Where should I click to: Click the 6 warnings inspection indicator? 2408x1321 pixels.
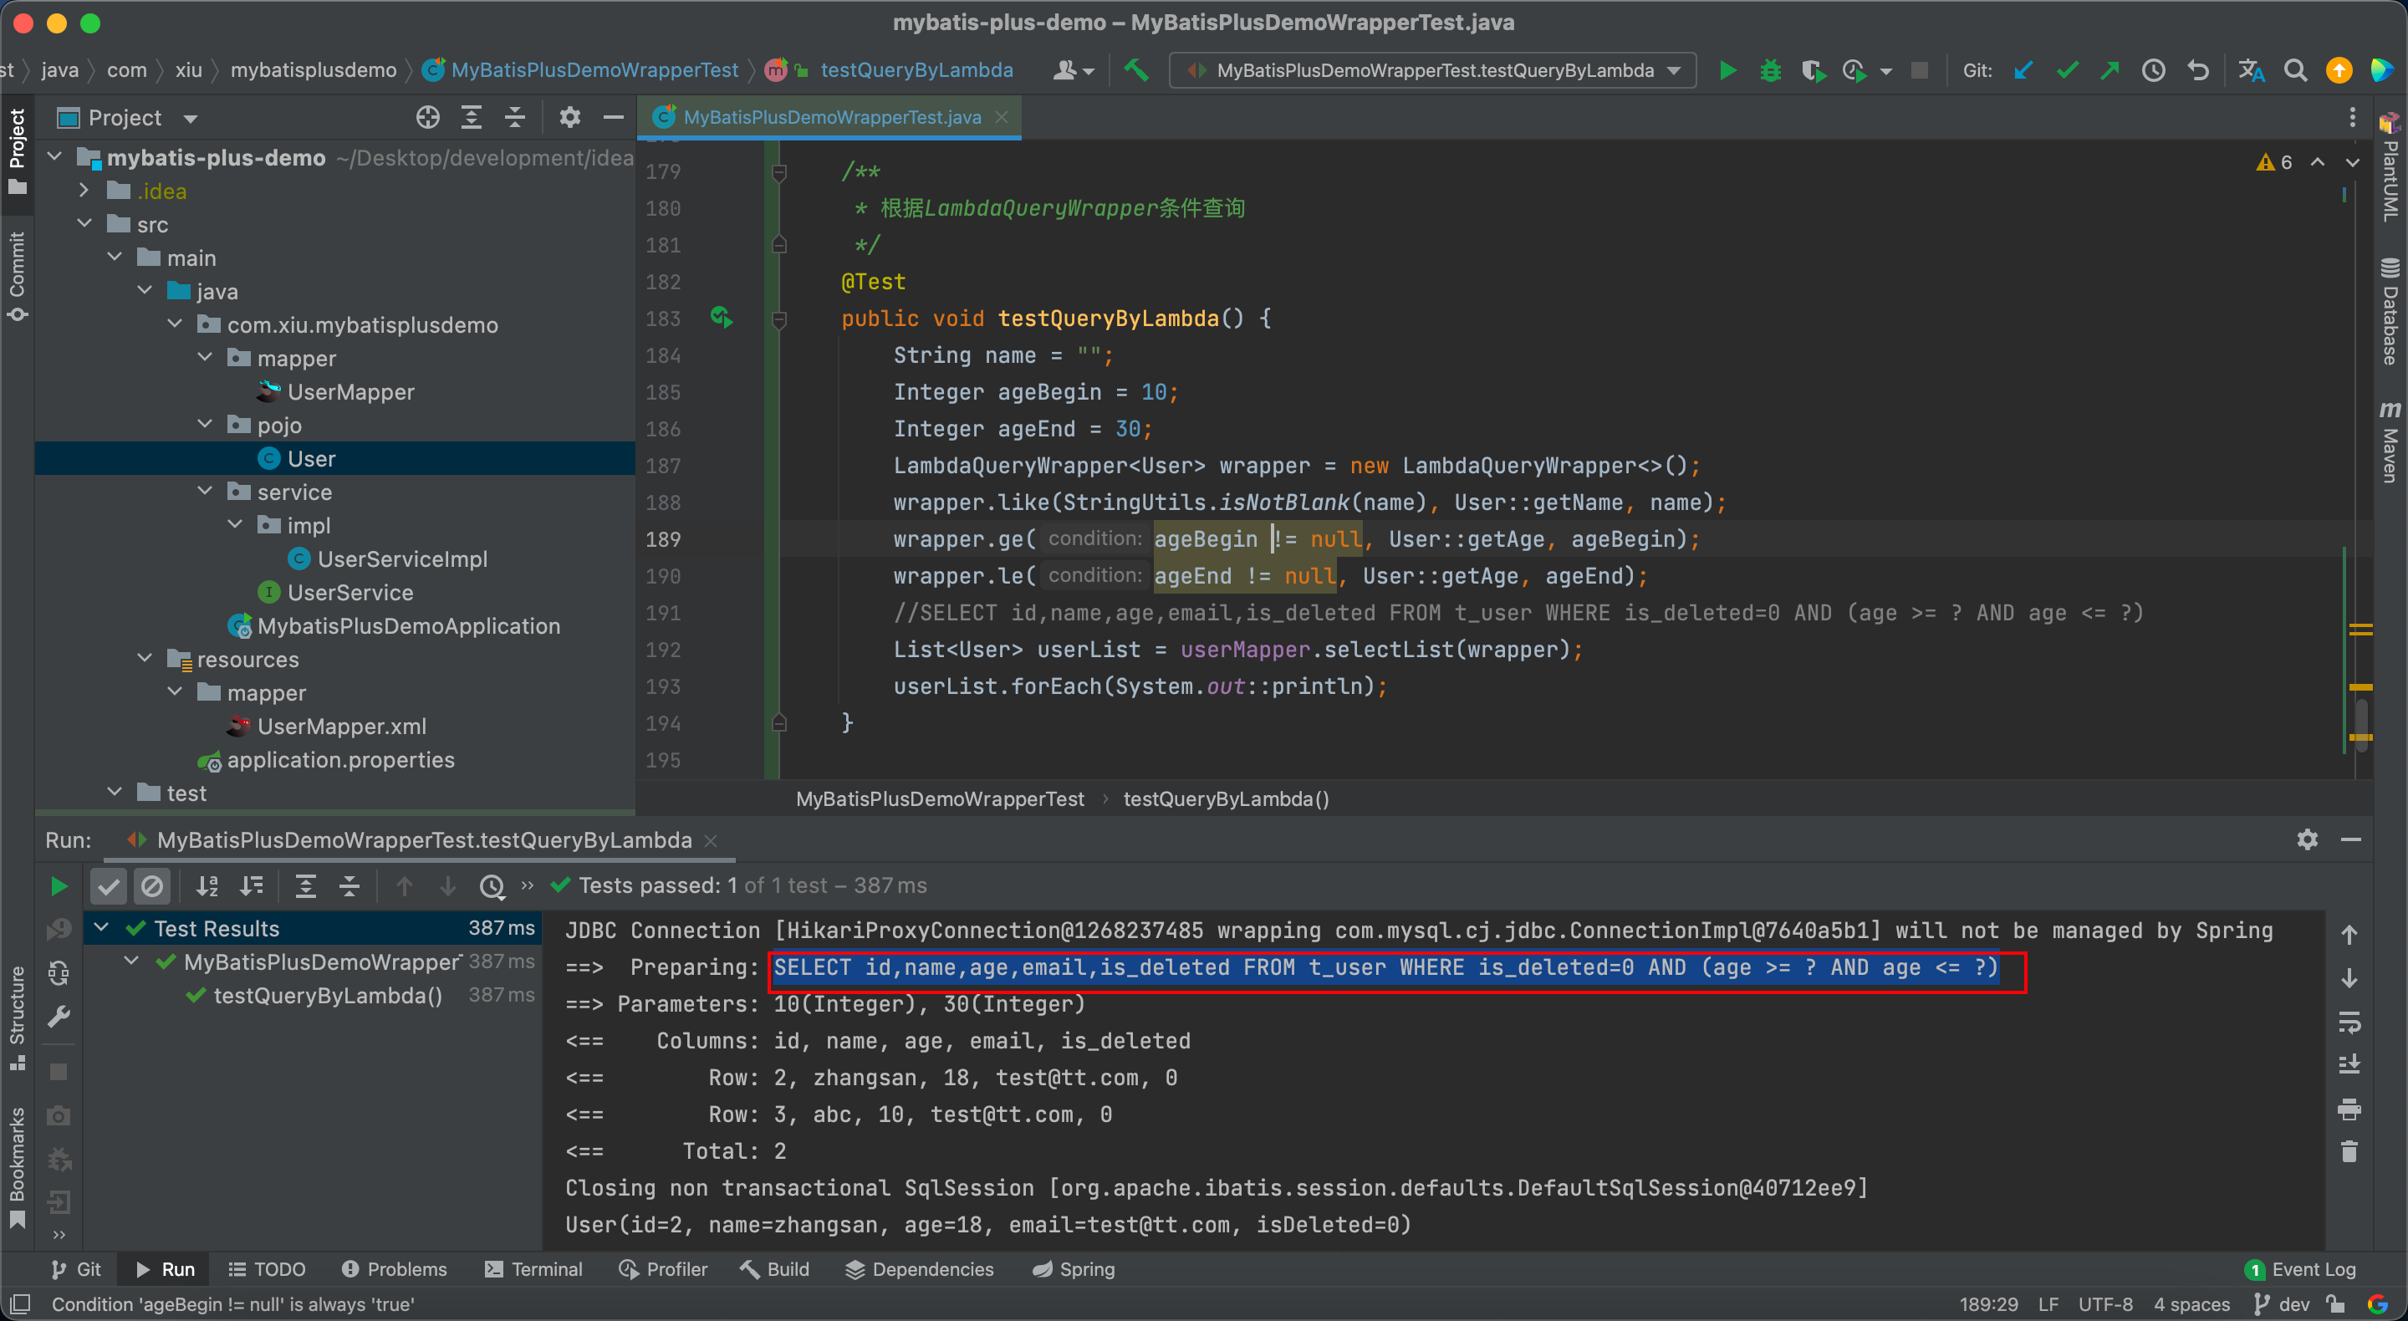[x=2275, y=161]
